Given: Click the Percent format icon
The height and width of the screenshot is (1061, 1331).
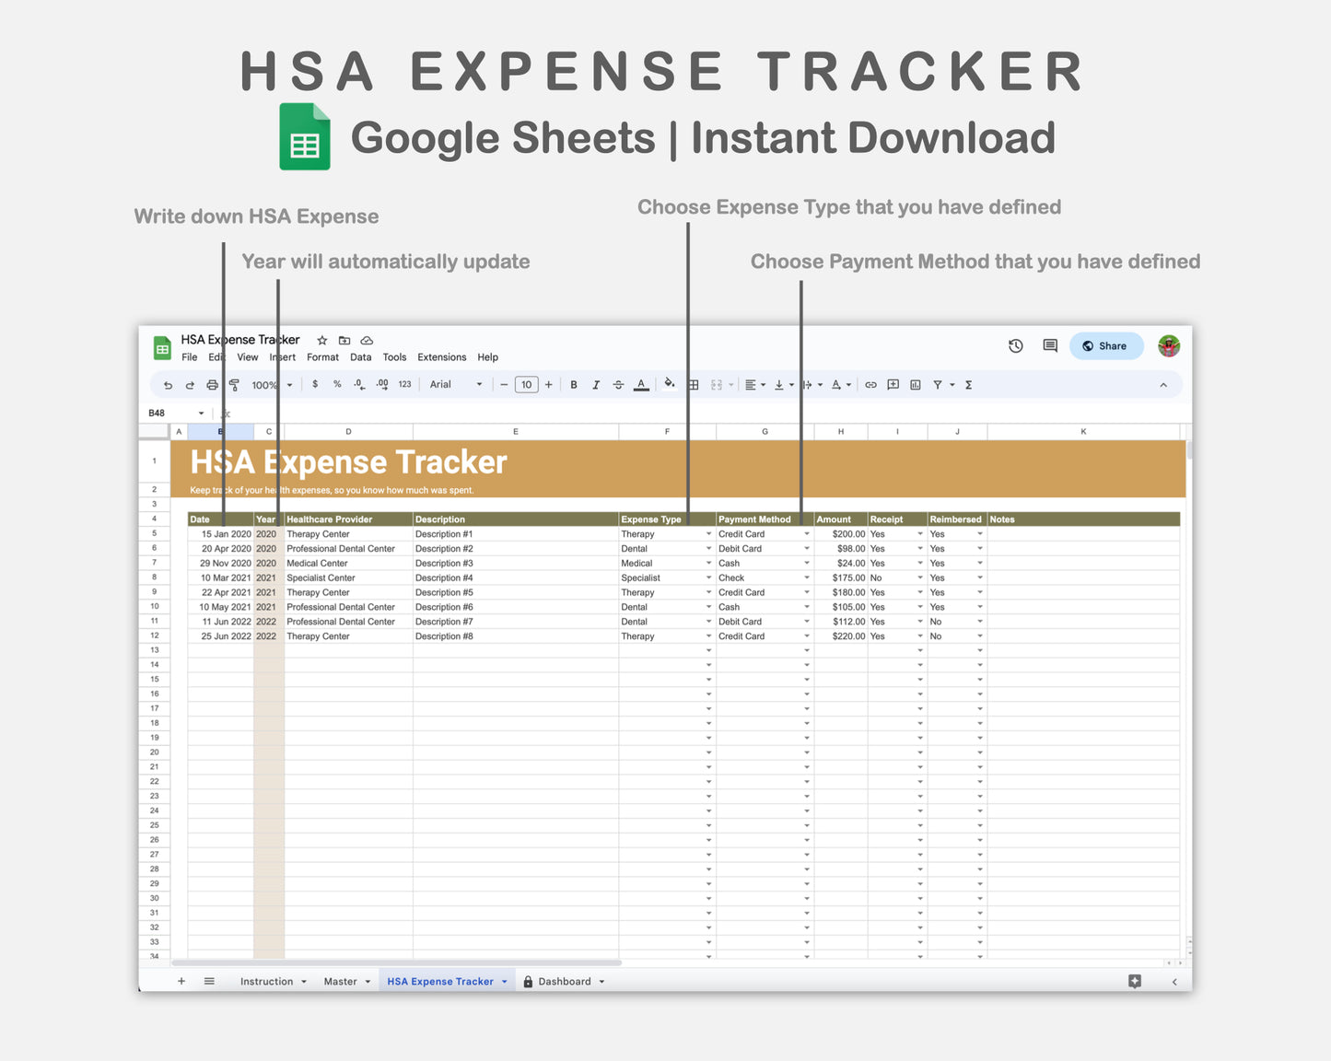Looking at the screenshot, I should tap(337, 384).
